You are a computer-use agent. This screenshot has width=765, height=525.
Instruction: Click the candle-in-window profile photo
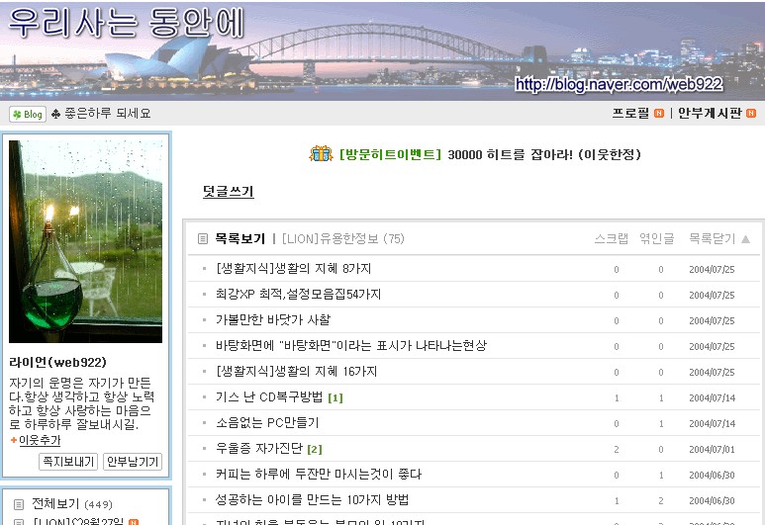85,241
